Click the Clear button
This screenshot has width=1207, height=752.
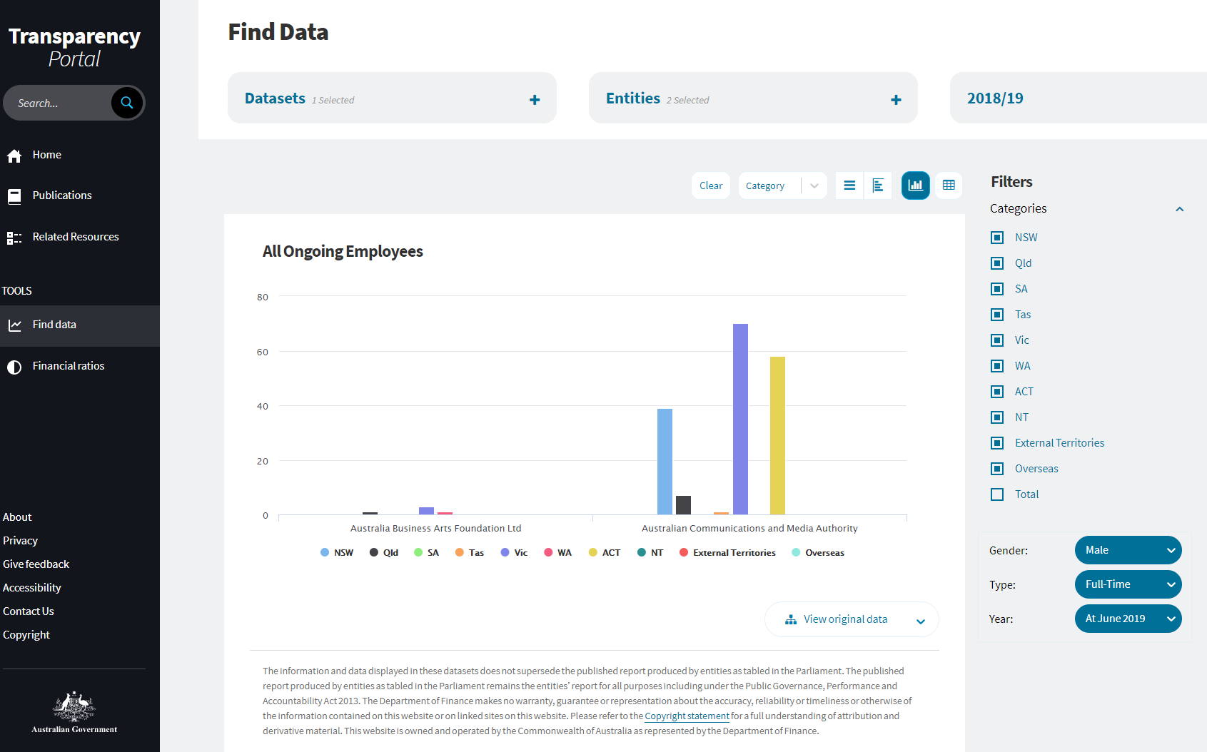pyautogui.click(x=710, y=185)
